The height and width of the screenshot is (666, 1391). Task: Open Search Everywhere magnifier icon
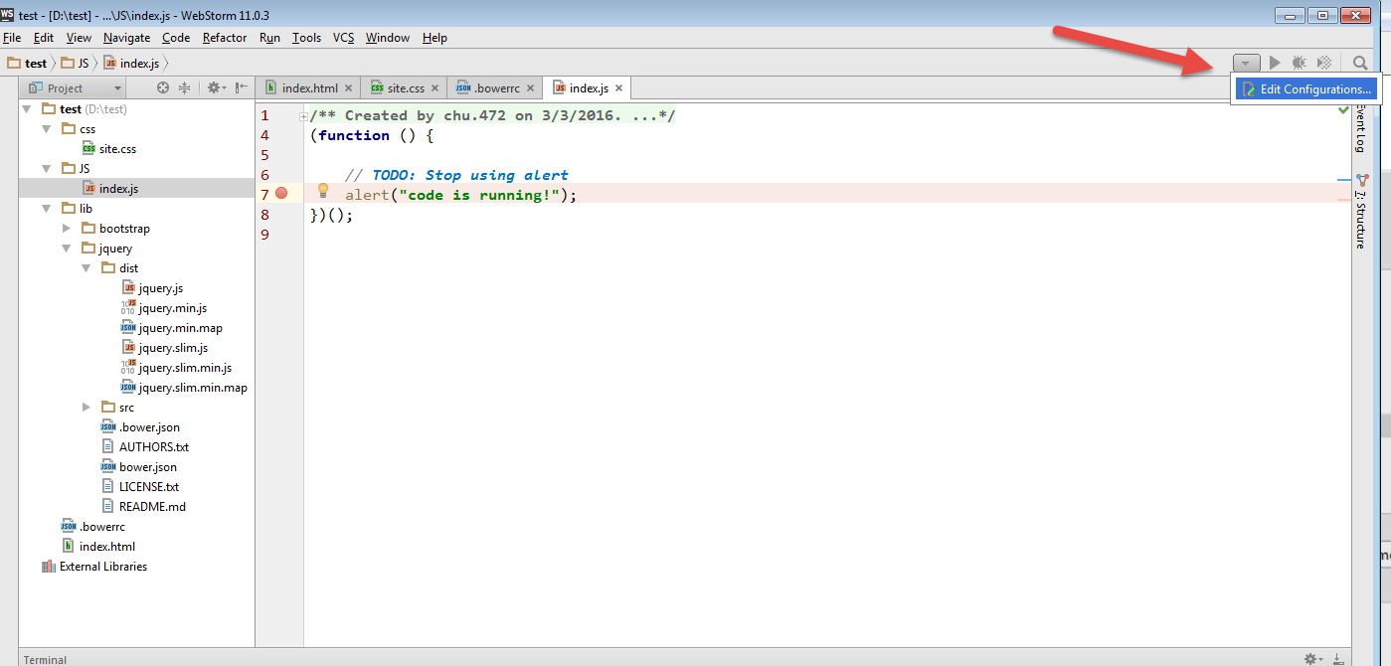pyautogui.click(x=1360, y=63)
